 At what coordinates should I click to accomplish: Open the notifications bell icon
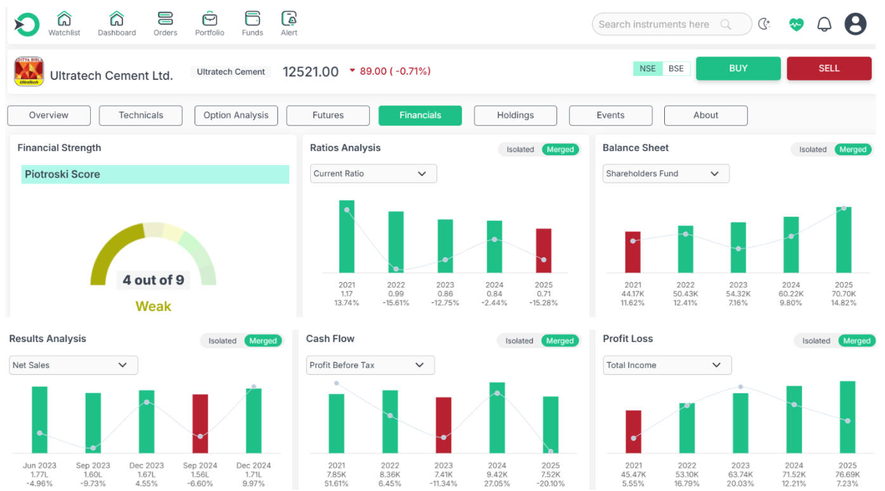[x=824, y=25]
